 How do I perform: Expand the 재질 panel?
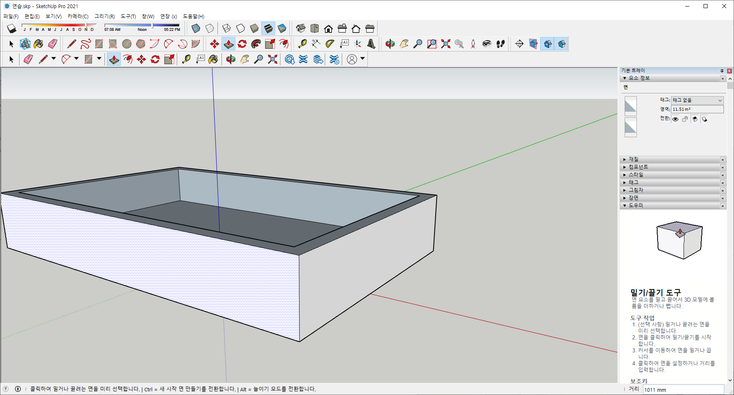673,160
